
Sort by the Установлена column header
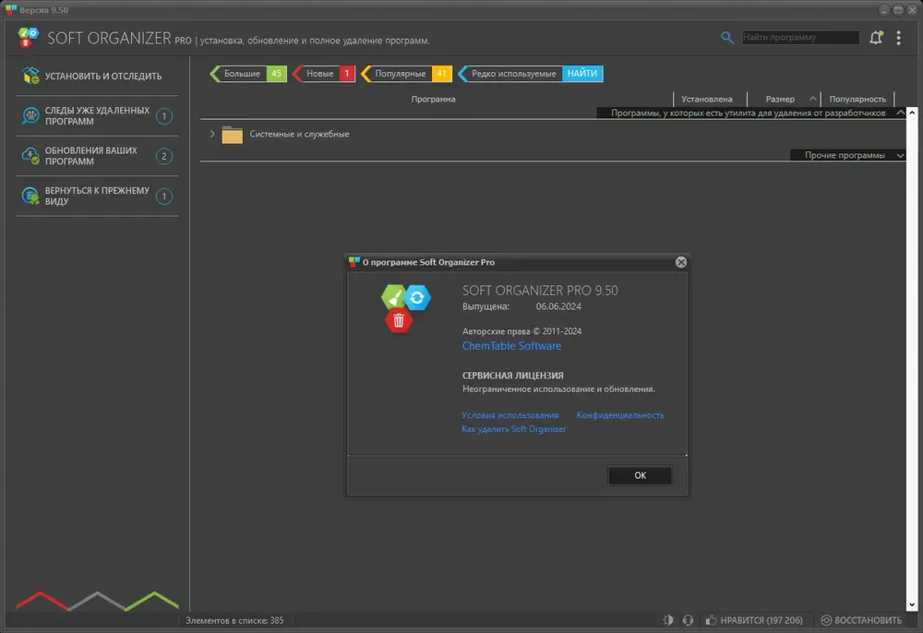pyautogui.click(x=706, y=99)
